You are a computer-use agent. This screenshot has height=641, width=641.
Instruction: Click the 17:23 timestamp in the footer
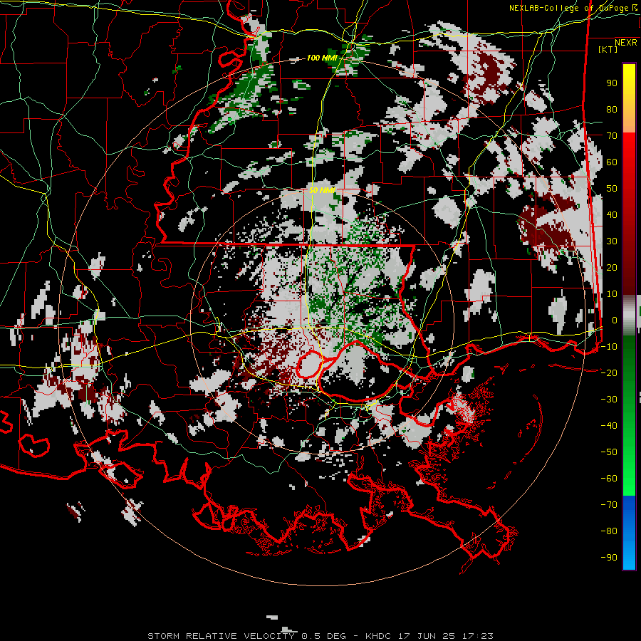point(478,636)
